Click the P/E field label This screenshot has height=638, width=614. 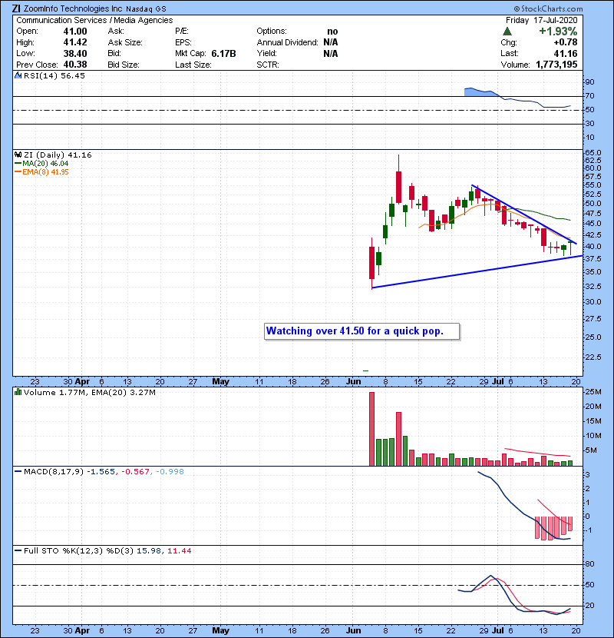[182, 32]
